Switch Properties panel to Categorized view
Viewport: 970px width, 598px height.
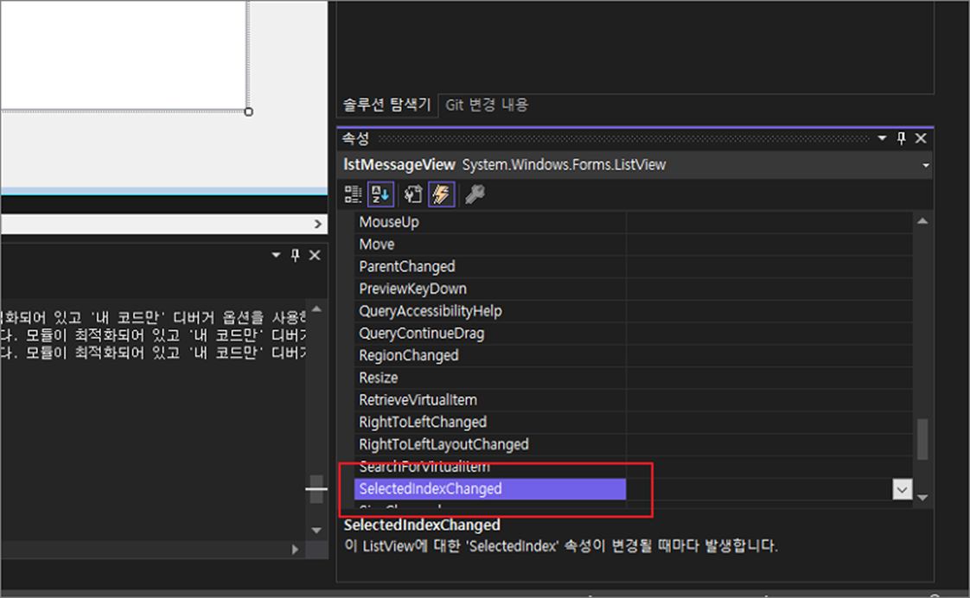[352, 194]
